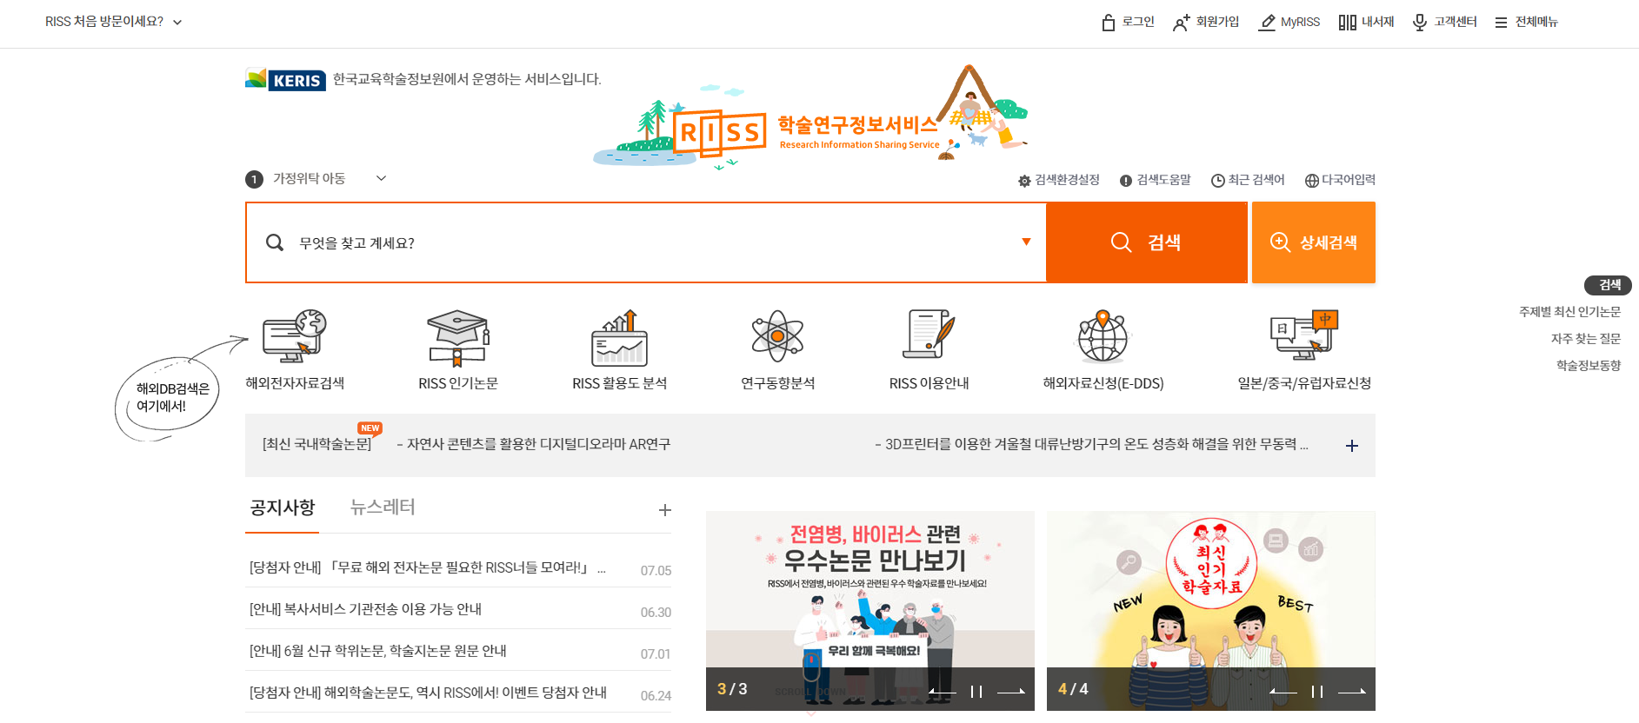This screenshot has width=1639, height=723.
Task: Open 다국어입력 globe icon
Action: [1312, 181]
